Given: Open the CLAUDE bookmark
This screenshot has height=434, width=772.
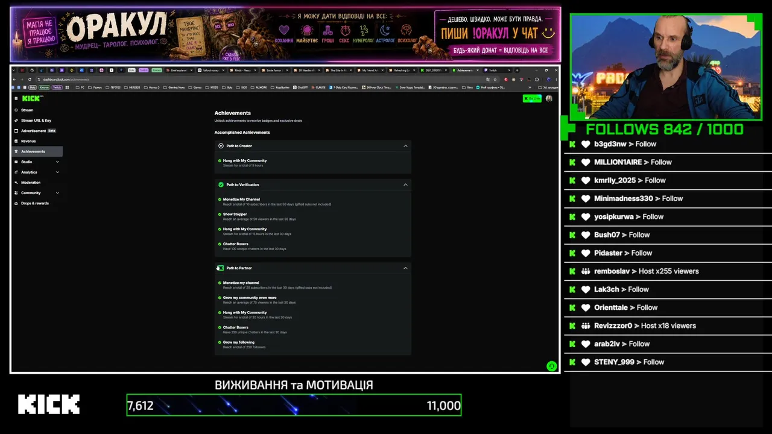Looking at the screenshot, I should (318, 87).
